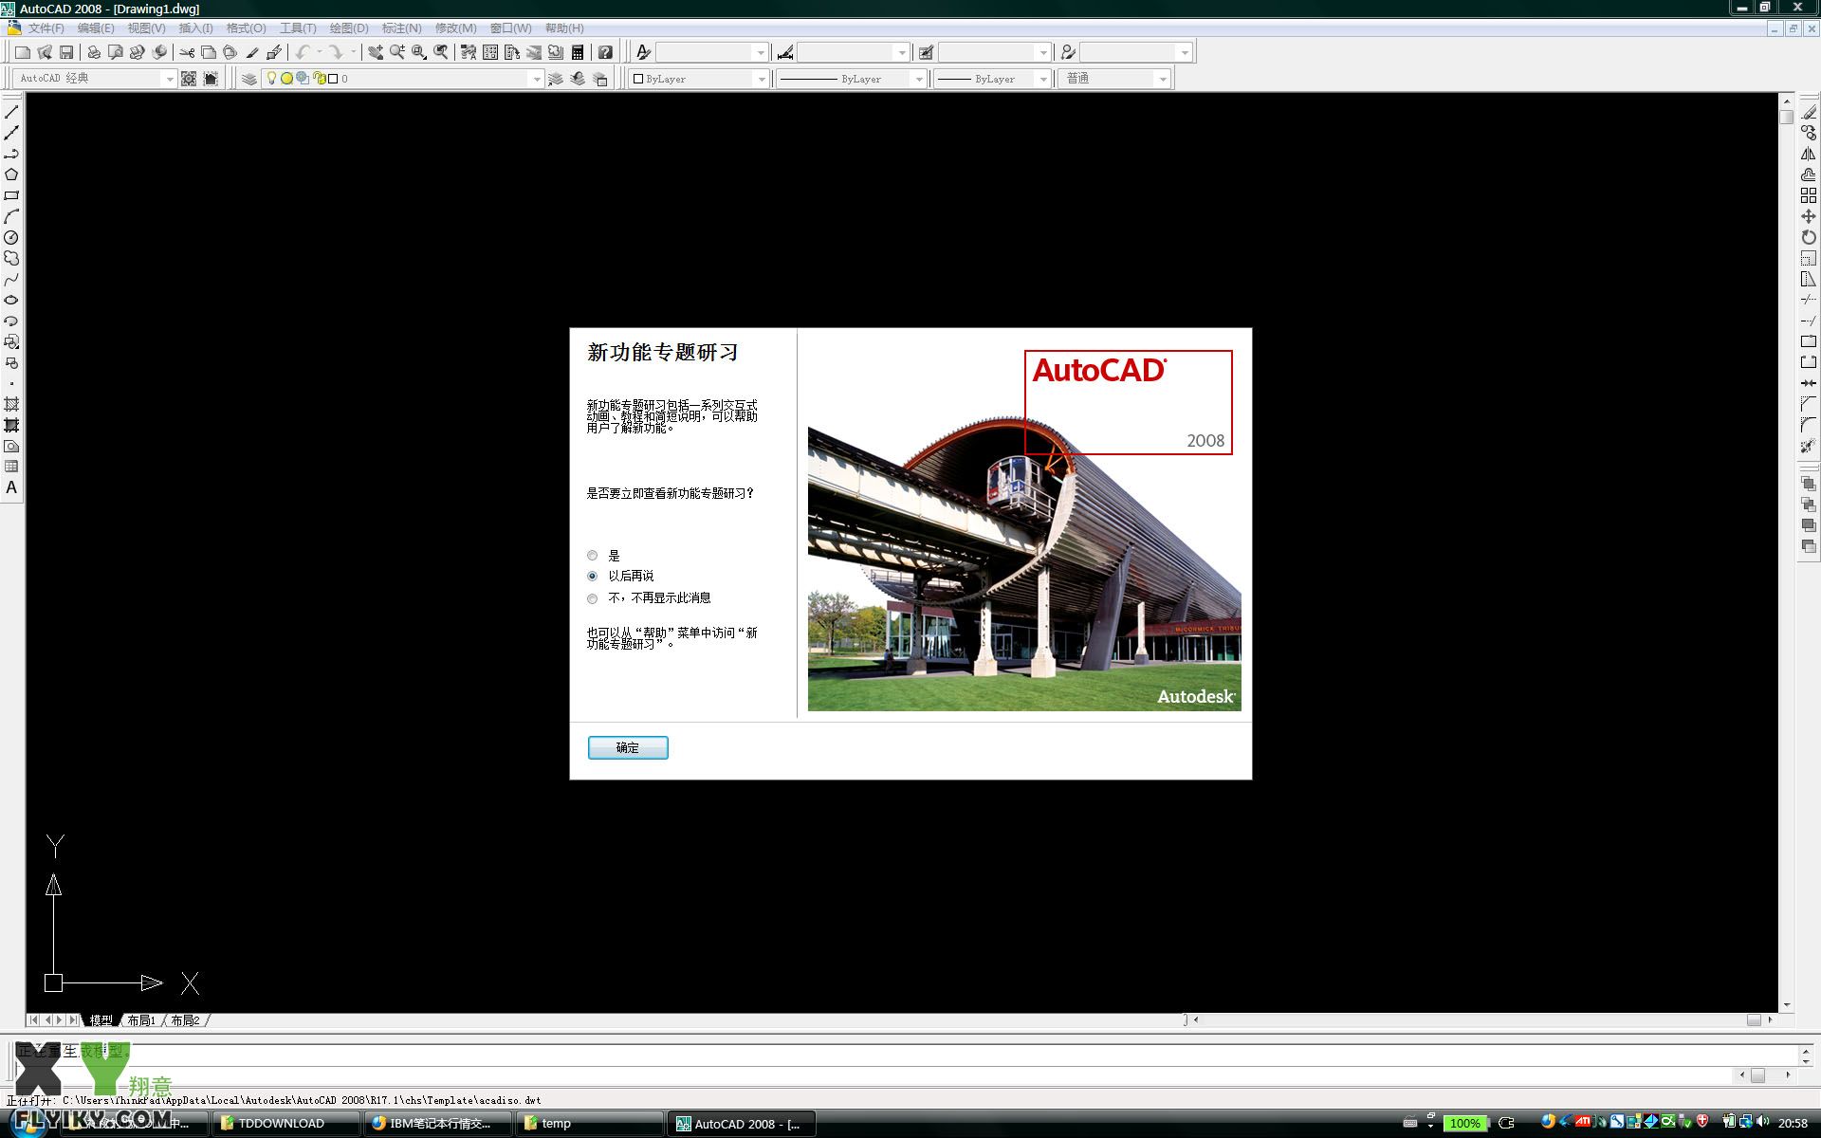Viewport: 1821px width, 1138px height.
Task: Open the Layer Properties Manager icon
Action: [x=248, y=79]
